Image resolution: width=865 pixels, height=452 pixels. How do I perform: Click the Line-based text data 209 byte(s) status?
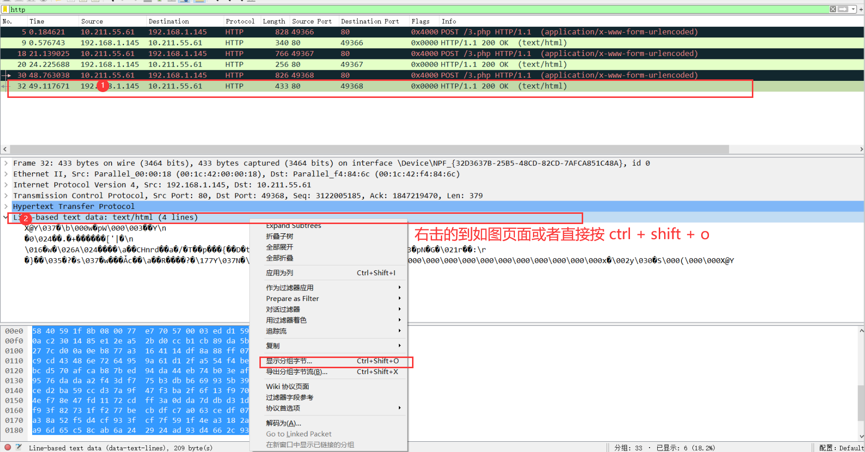120,448
